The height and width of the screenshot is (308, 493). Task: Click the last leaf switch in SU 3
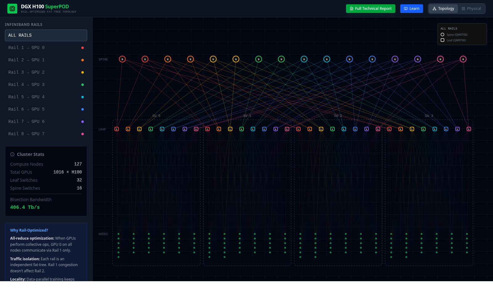click(x=469, y=129)
